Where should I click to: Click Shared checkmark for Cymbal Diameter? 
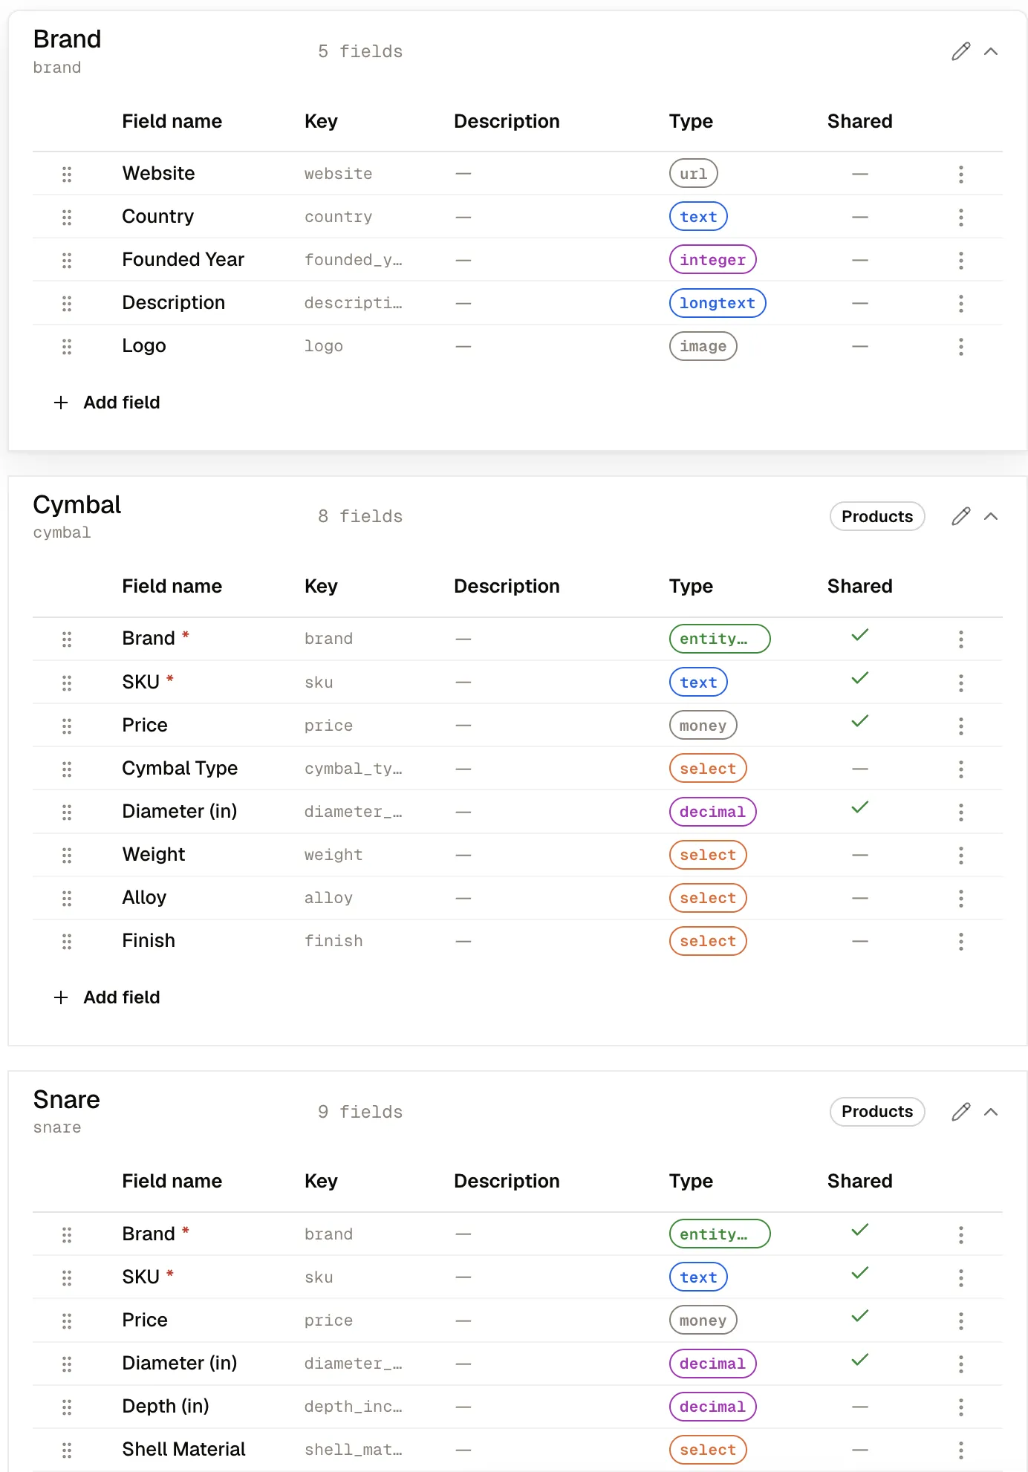click(860, 807)
